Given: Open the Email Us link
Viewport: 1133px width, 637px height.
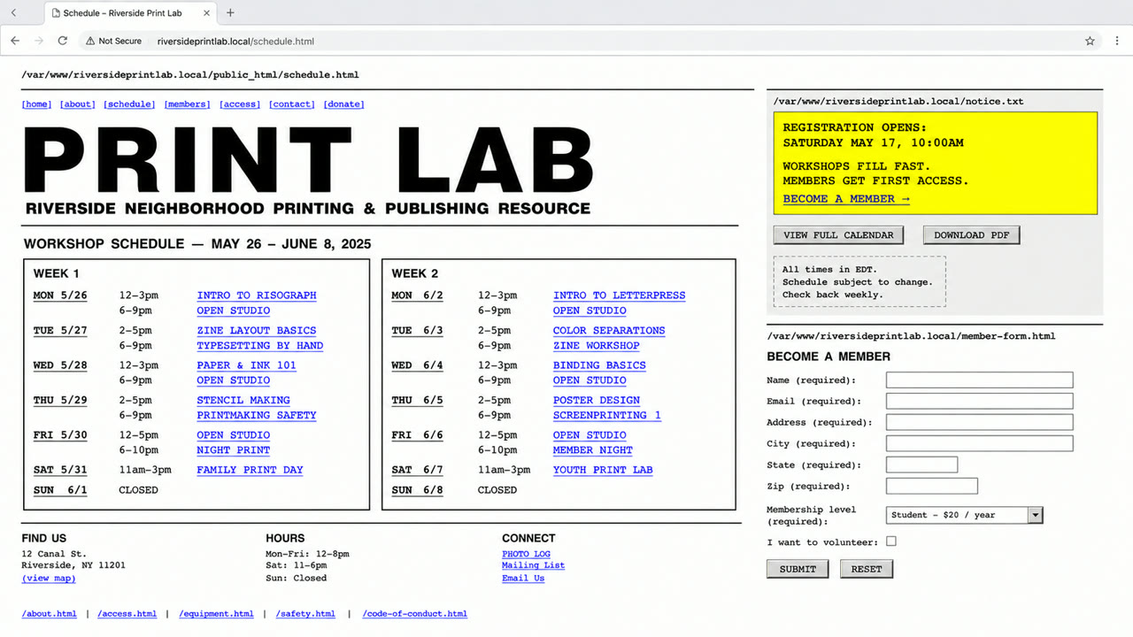Looking at the screenshot, I should 523,579.
